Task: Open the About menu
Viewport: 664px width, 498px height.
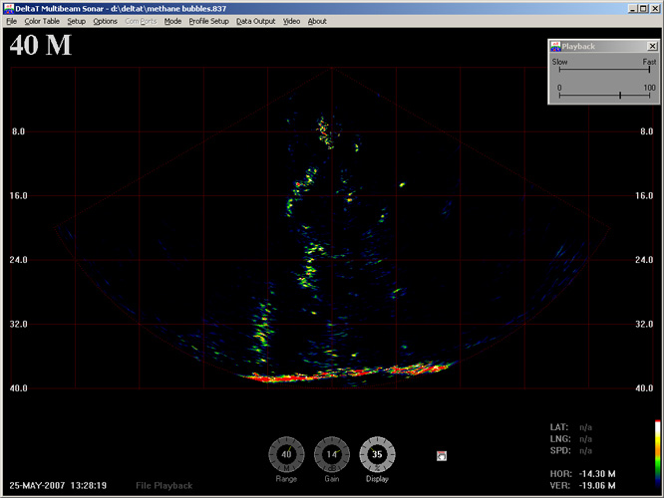Action: click(x=317, y=21)
